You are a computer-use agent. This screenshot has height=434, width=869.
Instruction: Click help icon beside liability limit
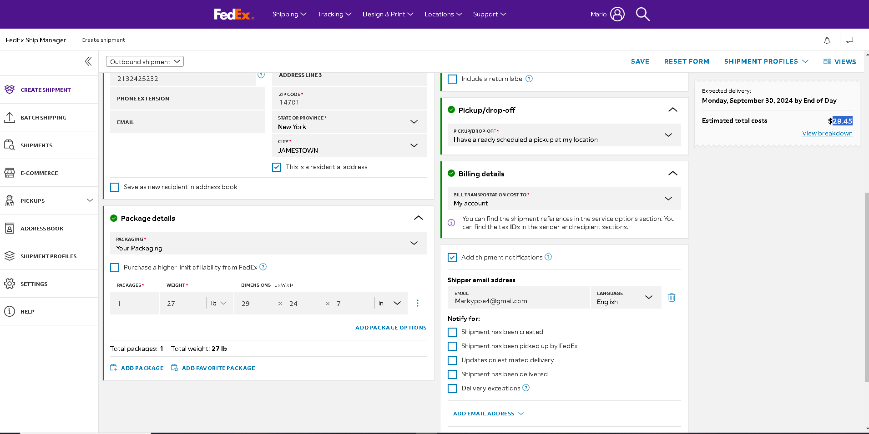pyautogui.click(x=263, y=267)
